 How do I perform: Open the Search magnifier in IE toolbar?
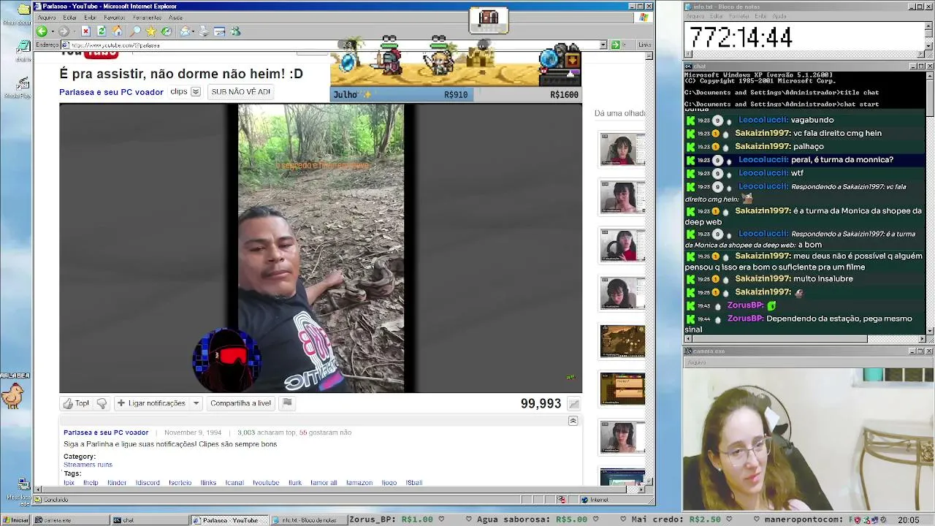click(x=135, y=31)
